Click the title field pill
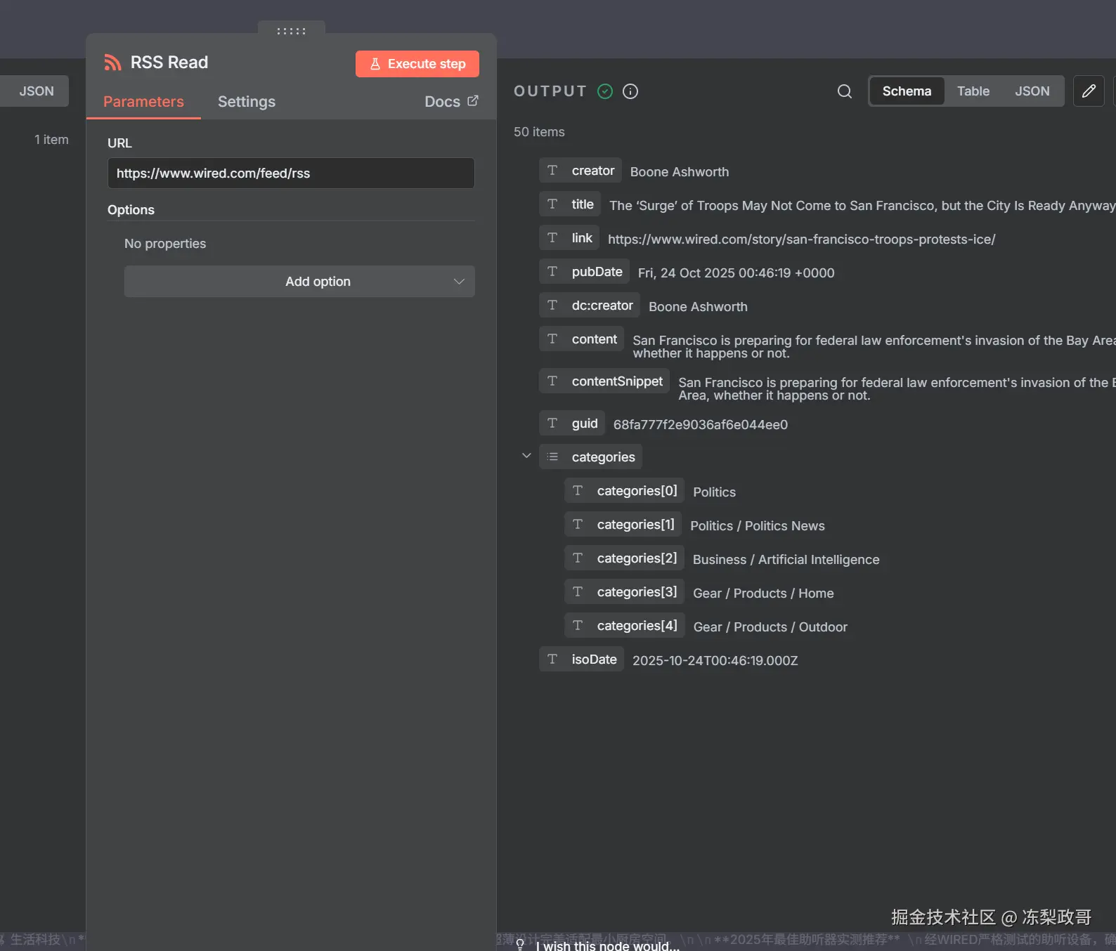 [570, 204]
